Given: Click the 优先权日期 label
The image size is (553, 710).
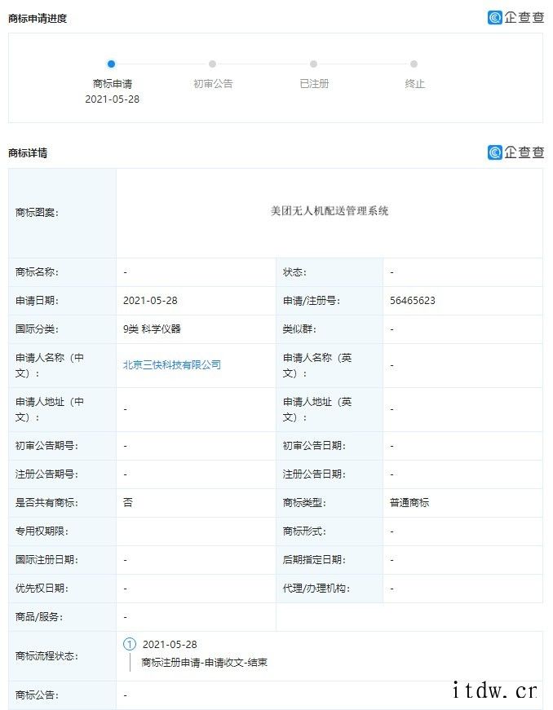Looking at the screenshot, I should 42,589.
